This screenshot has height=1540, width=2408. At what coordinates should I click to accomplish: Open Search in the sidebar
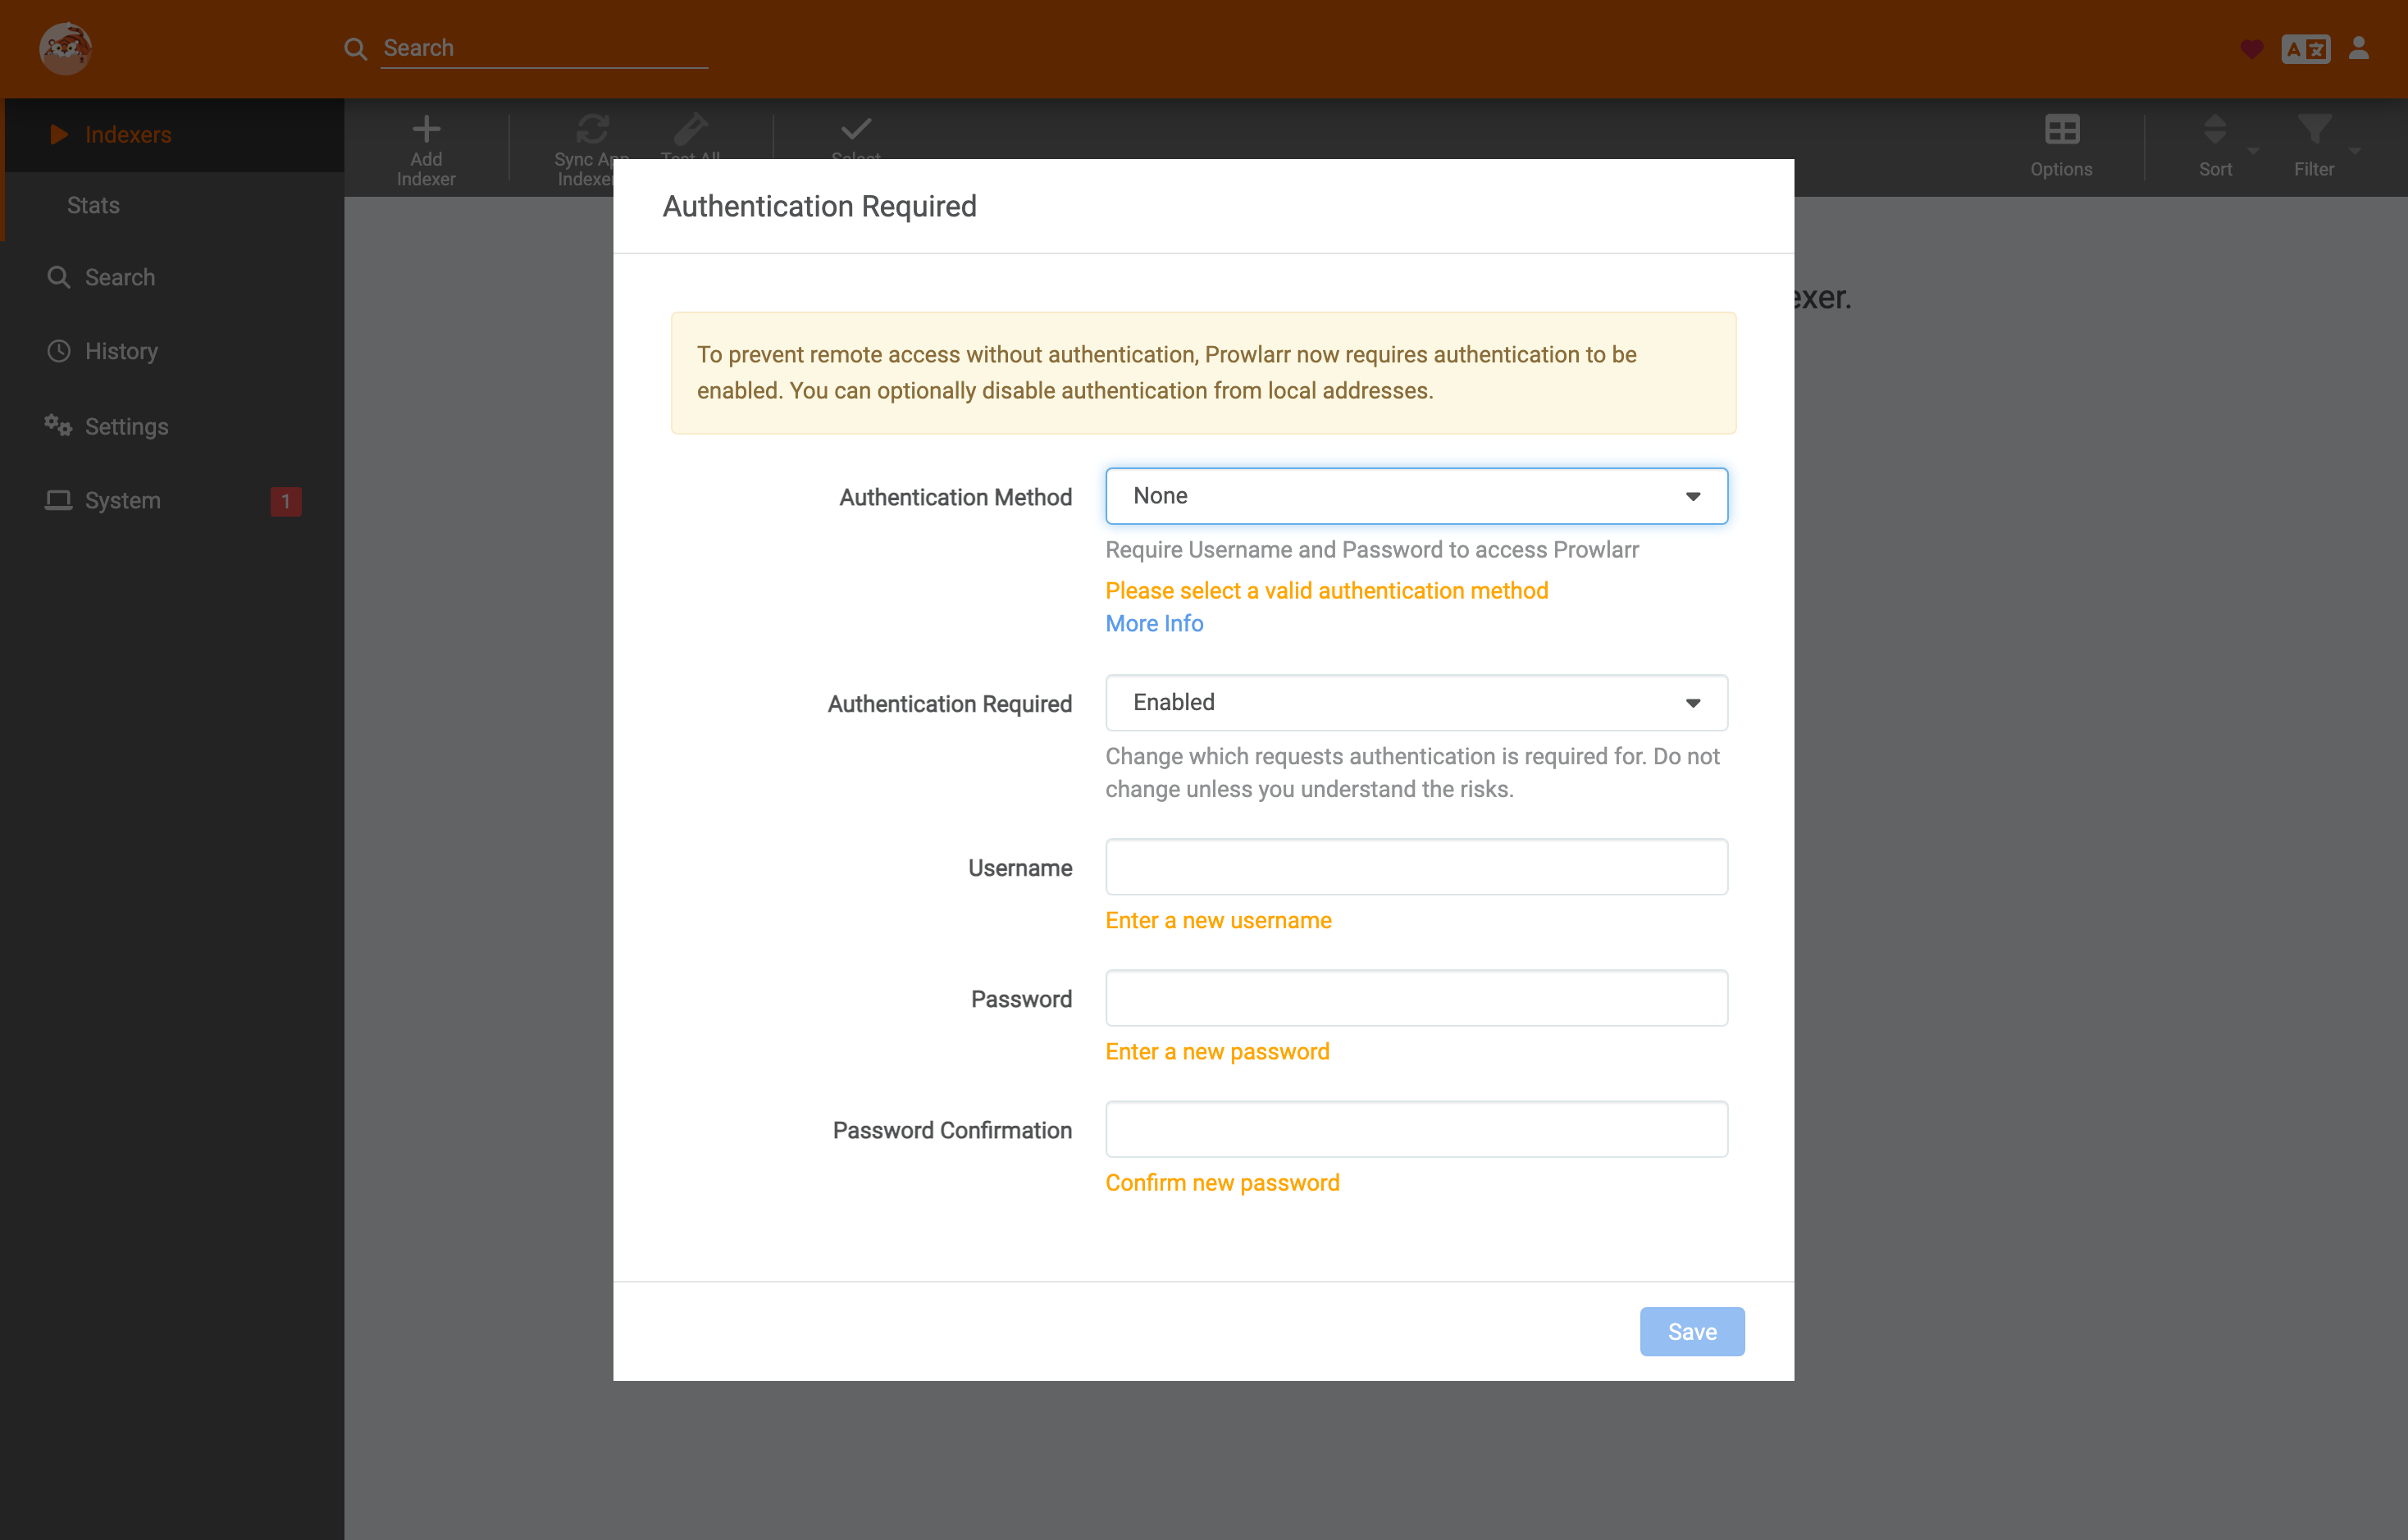[x=172, y=277]
